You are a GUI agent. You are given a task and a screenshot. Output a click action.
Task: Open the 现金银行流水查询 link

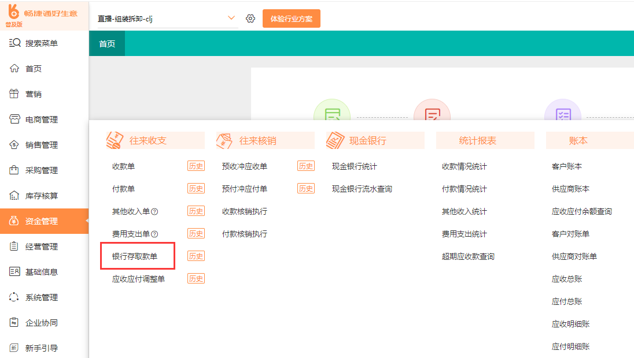(x=362, y=189)
